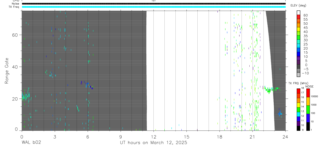The height and width of the screenshot is (148, 321).
Task: Select the 60 label on ELEV scale
Action: coord(305,15)
